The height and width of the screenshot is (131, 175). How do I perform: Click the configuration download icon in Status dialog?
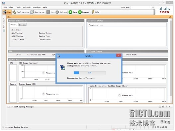(x=62, y=67)
